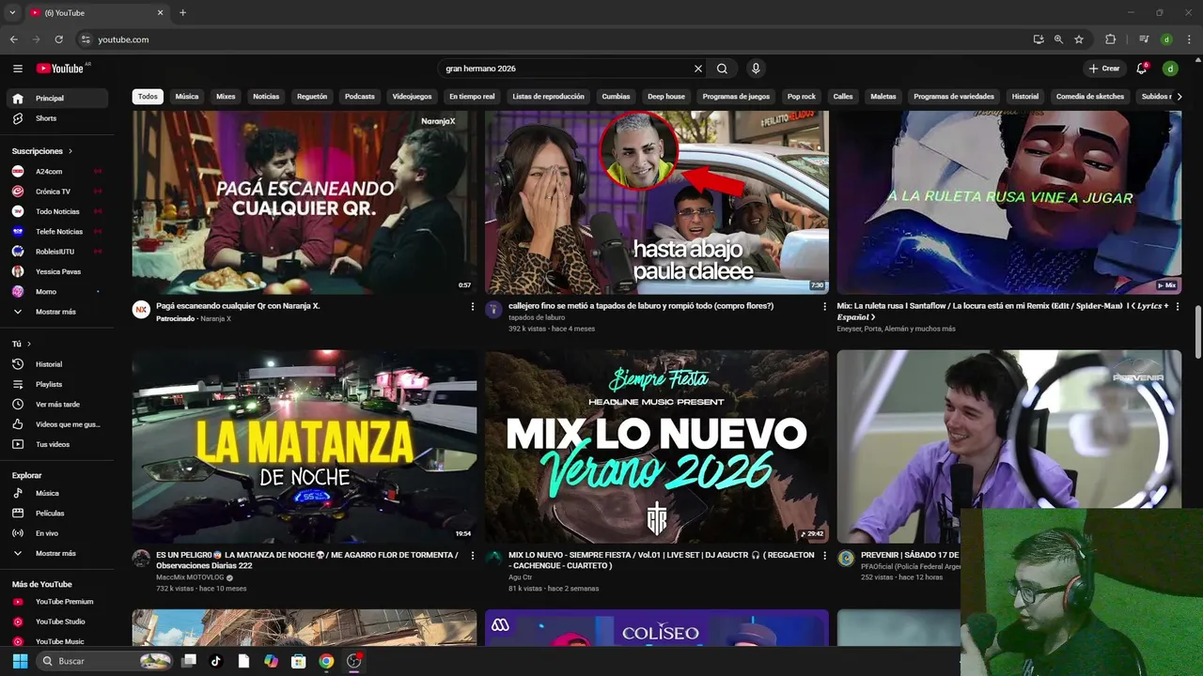Click the Windows taskbar Buscar box
1203x676 pixels.
point(105,661)
